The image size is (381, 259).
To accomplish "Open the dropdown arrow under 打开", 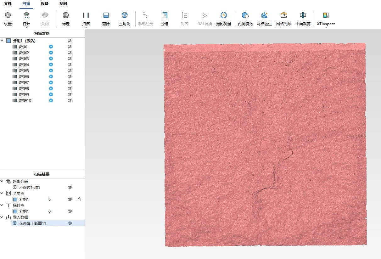I will pos(26,27).
